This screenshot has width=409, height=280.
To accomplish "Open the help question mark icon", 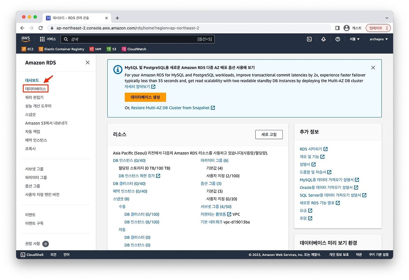I will coord(338,39).
